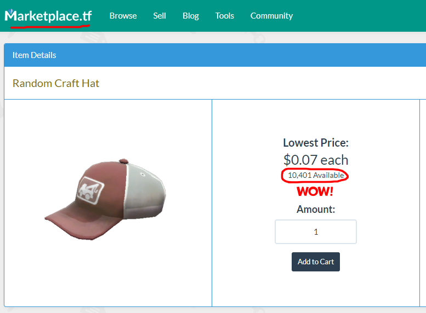Go to the Blog page
The height and width of the screenshot is (313, 426).
click(191, 16)
